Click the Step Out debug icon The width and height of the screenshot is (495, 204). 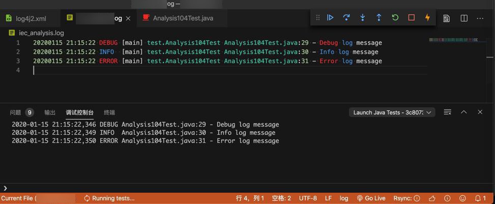pyautogui.click(x=379, y=18)
